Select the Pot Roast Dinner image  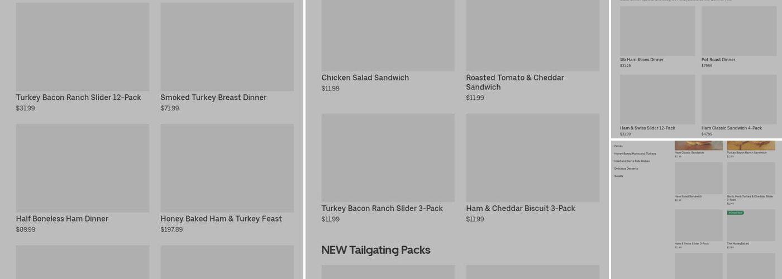click(739, 31)
